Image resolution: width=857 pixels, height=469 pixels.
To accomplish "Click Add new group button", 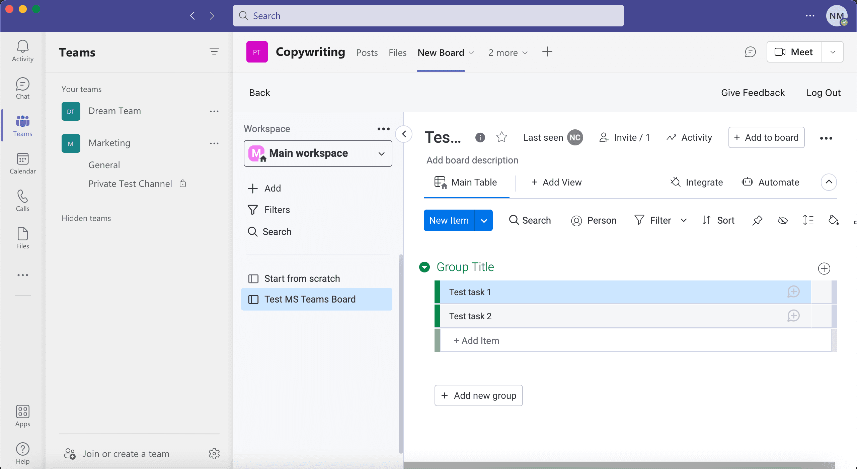I will (478, 395).
